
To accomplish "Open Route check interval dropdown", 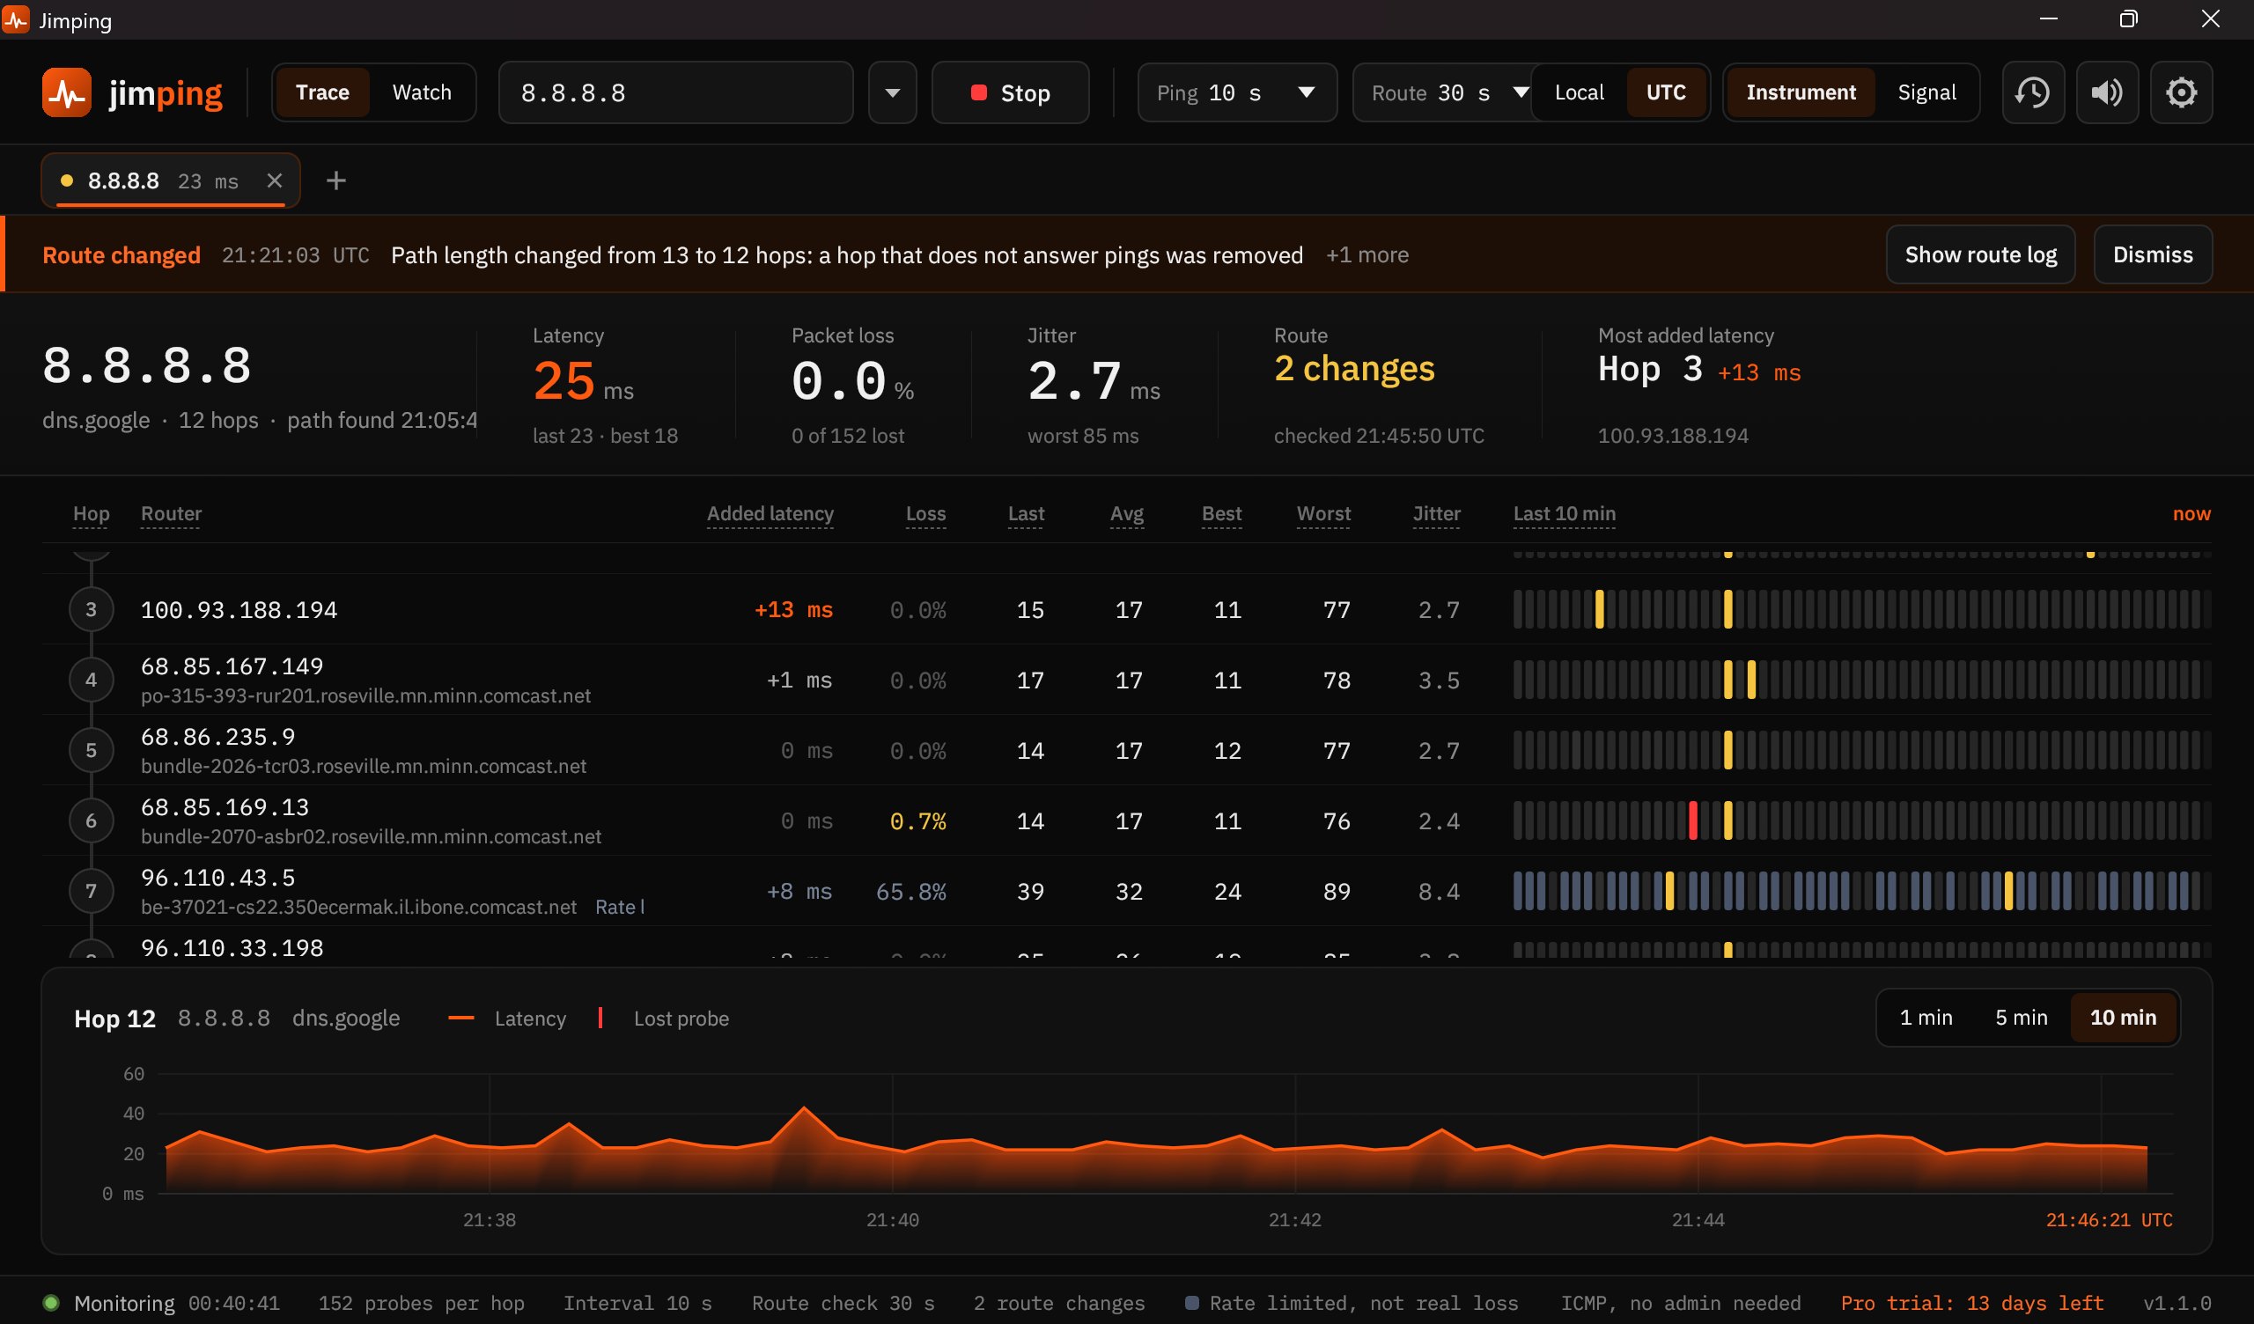I will (x=1441, y=92).
